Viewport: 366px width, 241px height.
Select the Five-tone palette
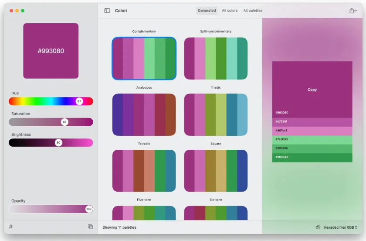coord(144,213)
